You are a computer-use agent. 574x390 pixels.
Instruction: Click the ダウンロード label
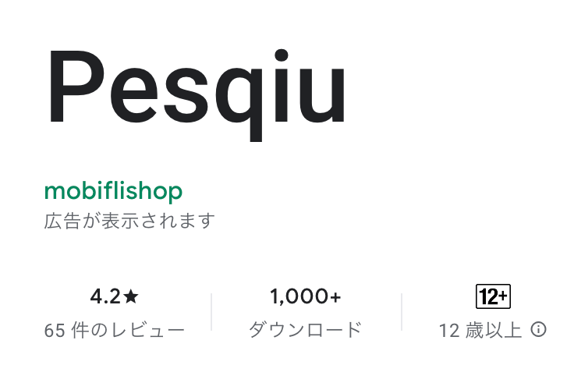tap(306, 330)
